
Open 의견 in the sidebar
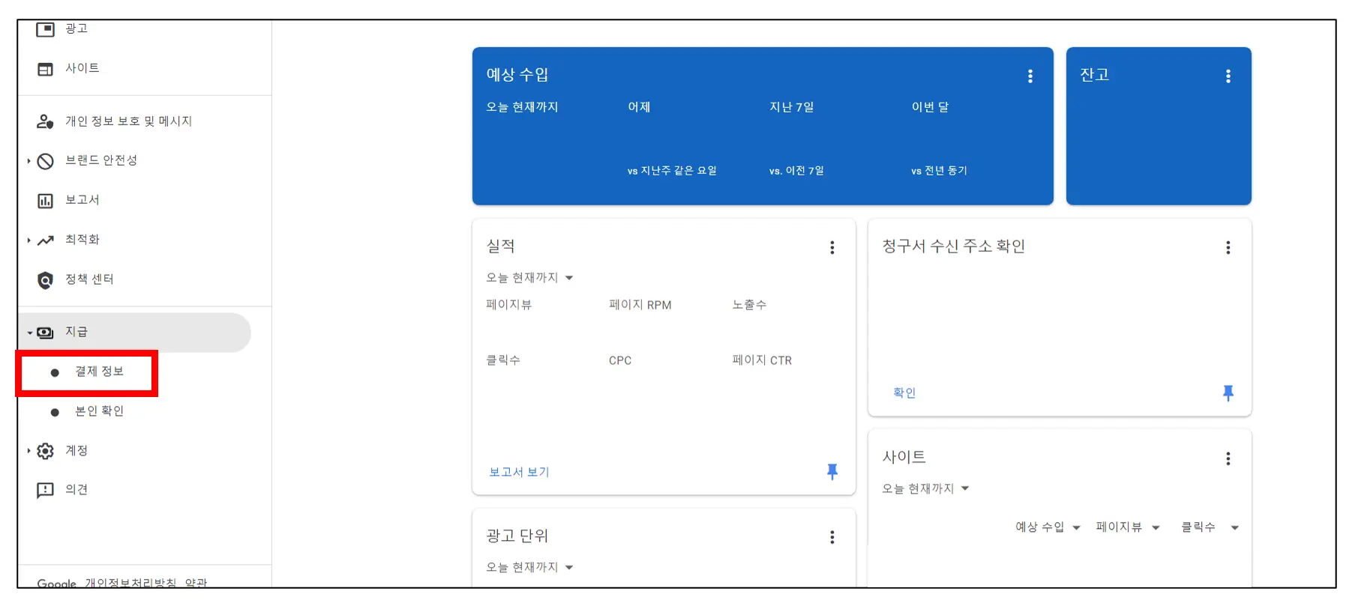(76, 490)
